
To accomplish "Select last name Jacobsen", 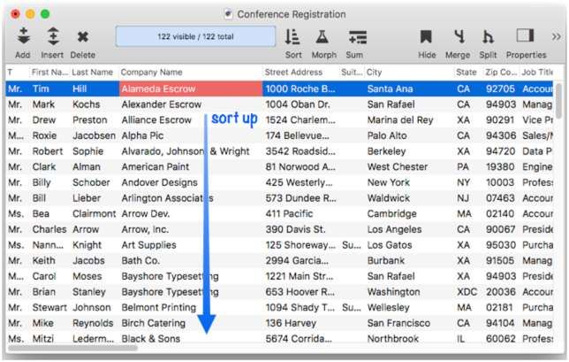I will click(94, 135).
